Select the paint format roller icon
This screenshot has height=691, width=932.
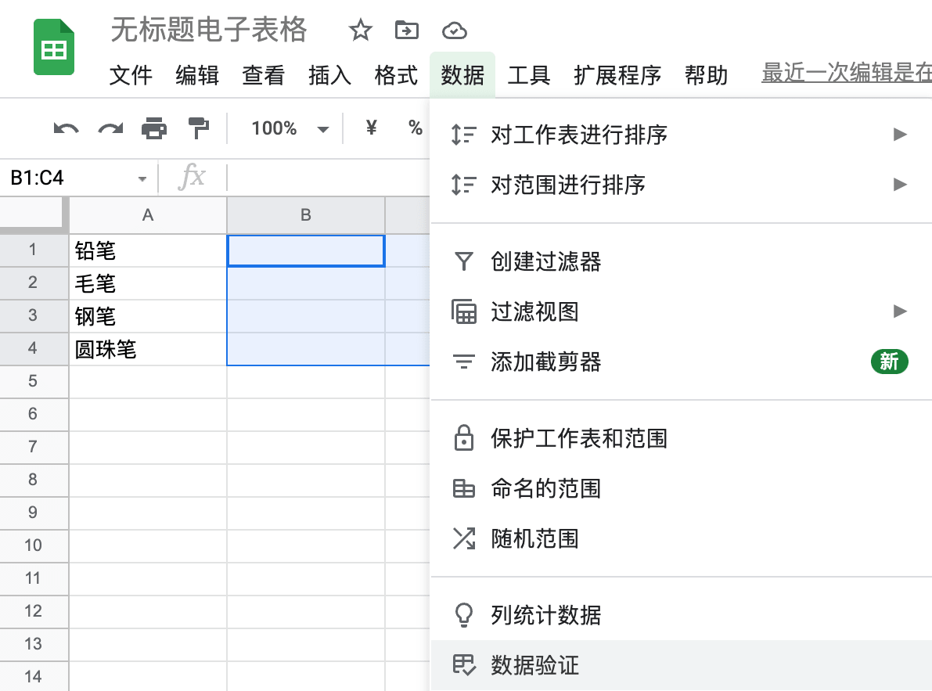tap(199, 128)
